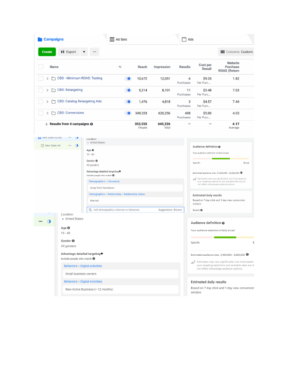
Task: Expand CBO: Catalog Retargeting Ads chevron
Action: coord(47,102)
